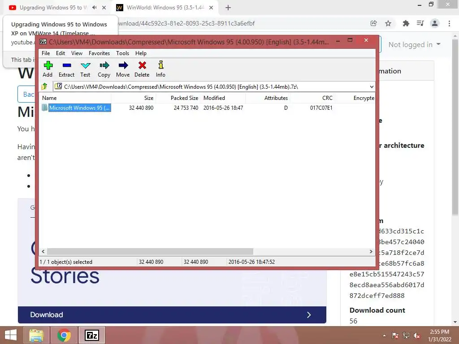The width and height of the screenshot is (459, 344).
Task: Select the Copy toolbar icon in 7-Zip
Action: coord(104,69)
